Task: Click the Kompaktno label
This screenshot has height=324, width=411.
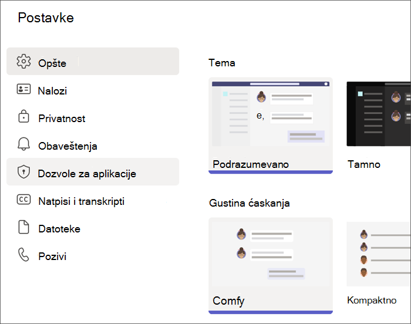Action: point(372,300)
